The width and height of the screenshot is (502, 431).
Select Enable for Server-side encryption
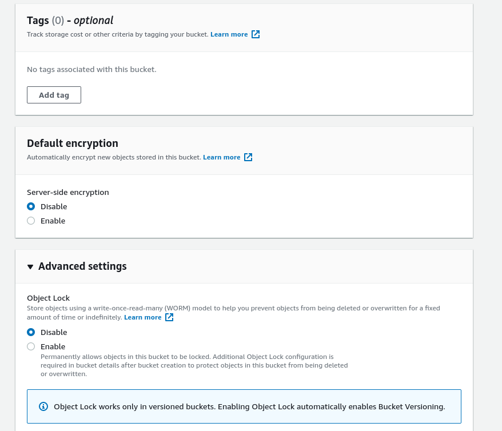click(31, 221)
